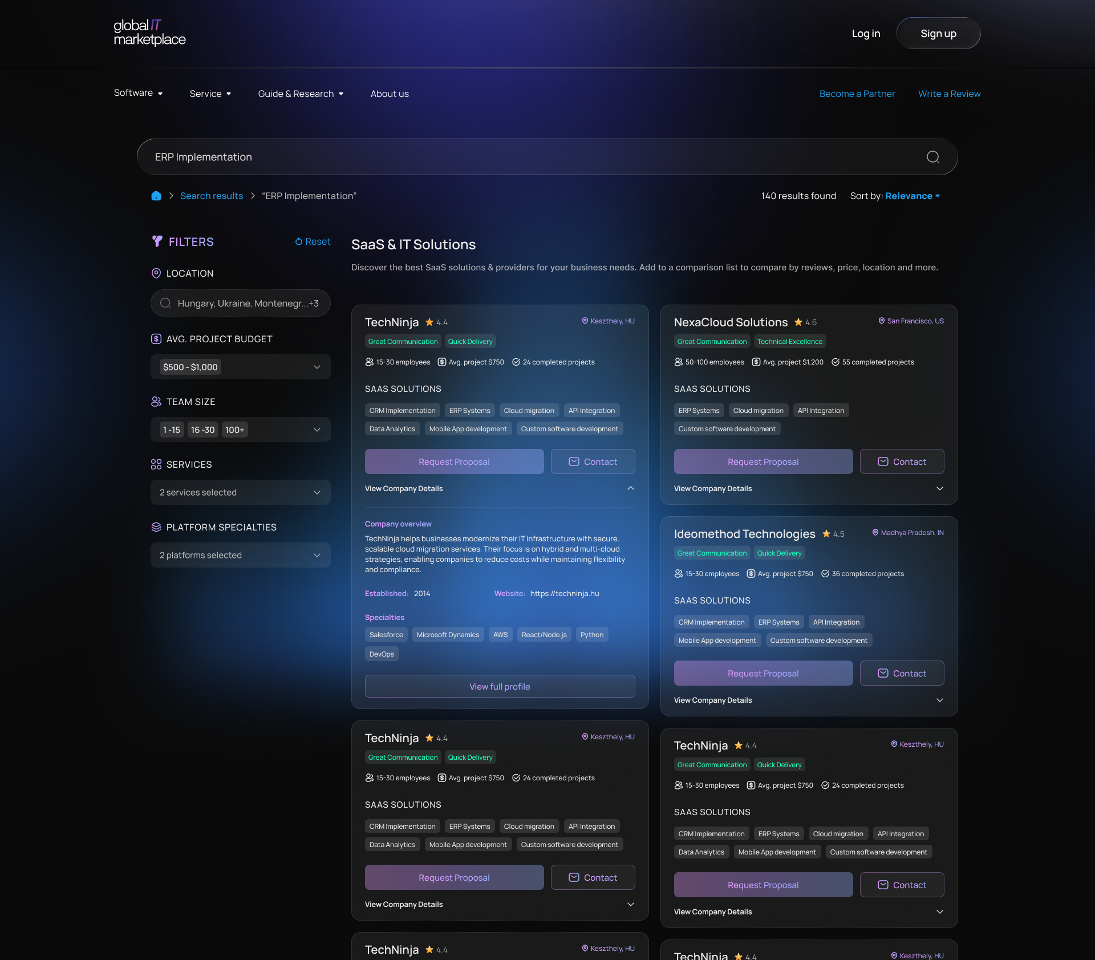1095x960 pixels.
Task: Click the global IT marketplace logo
Action: click(149, 33)
